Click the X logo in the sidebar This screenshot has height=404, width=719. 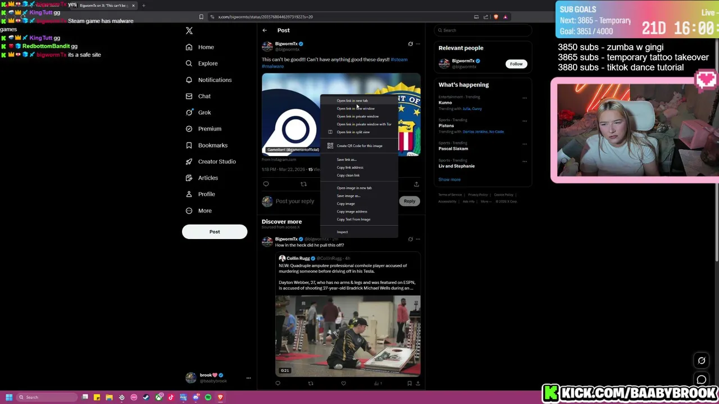189,30
